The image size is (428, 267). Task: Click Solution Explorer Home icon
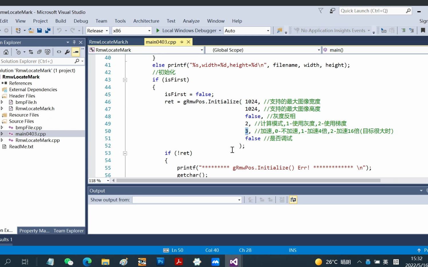click(x=6, y=52)
